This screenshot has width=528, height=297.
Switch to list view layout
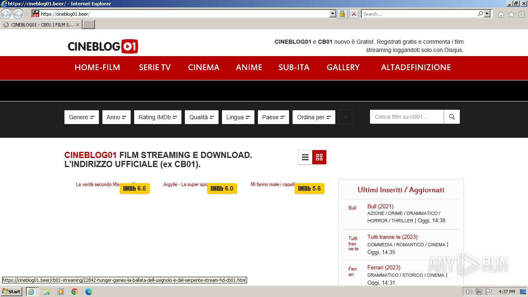click(x=305, y=157)
